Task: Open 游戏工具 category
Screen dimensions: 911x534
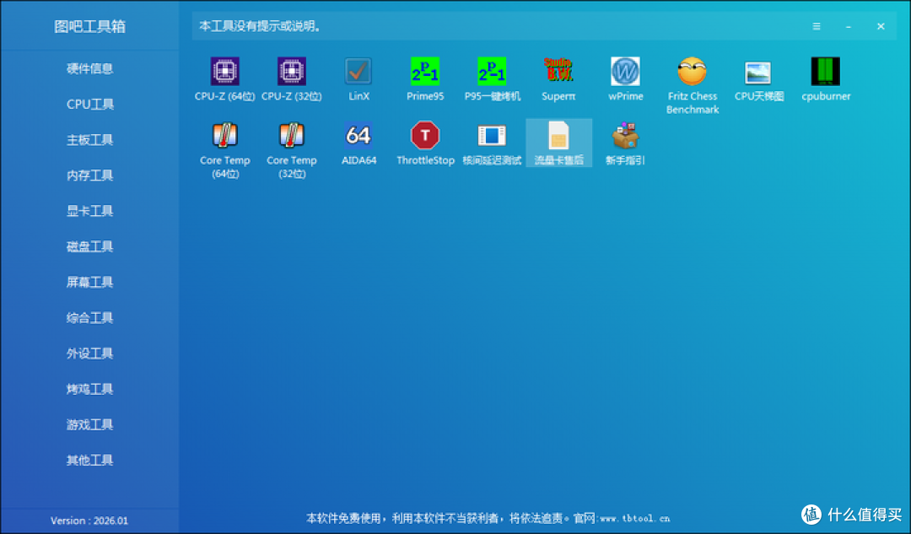Action: [89, 425]
